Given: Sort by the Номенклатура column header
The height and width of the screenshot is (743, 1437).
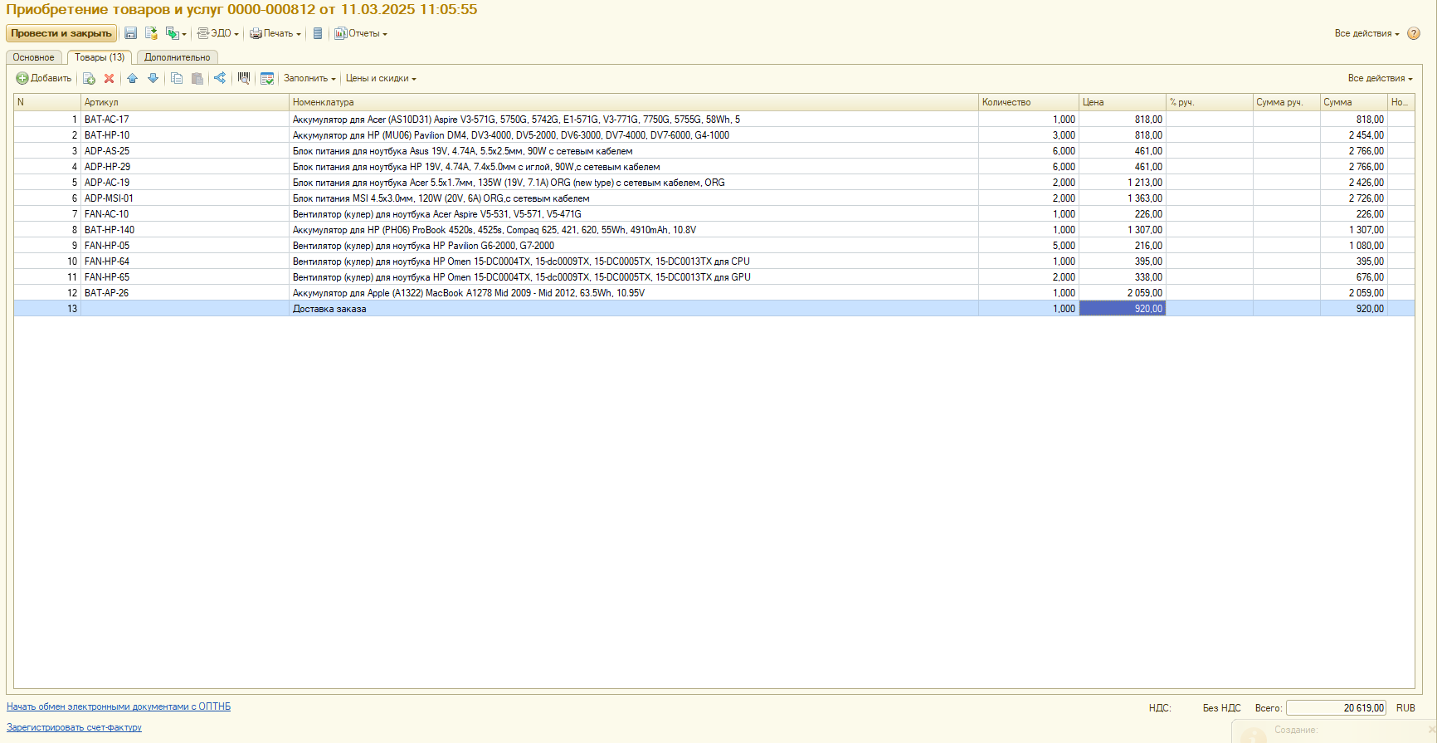Looking at the screenshot, I should (x=633, y=102).
